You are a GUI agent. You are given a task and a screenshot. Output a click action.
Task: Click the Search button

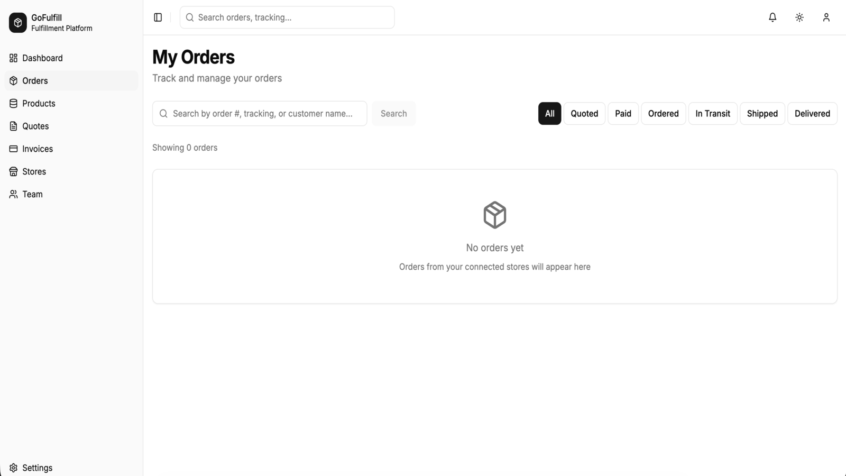pos(394,114)
